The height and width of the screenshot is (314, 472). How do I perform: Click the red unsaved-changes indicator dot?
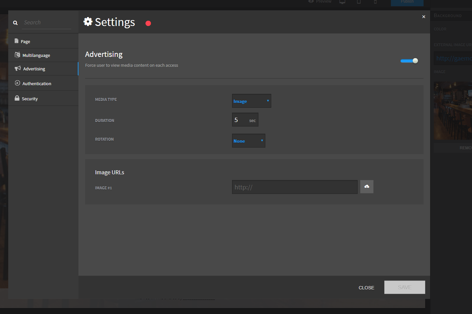point(148,23)
